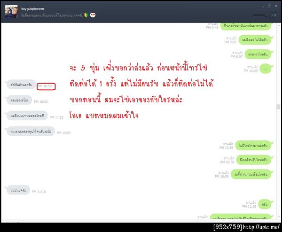The width and height of the screenshot is (282, 232).
Task: Click the chat scrollbar thumb
Action: (278, 107)
